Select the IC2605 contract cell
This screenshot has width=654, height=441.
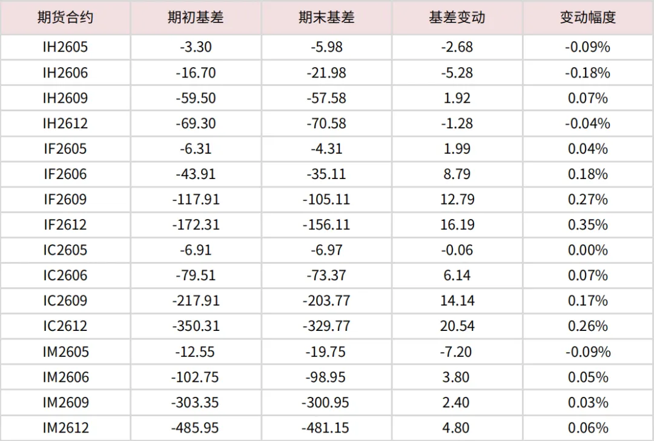point(65,250)
